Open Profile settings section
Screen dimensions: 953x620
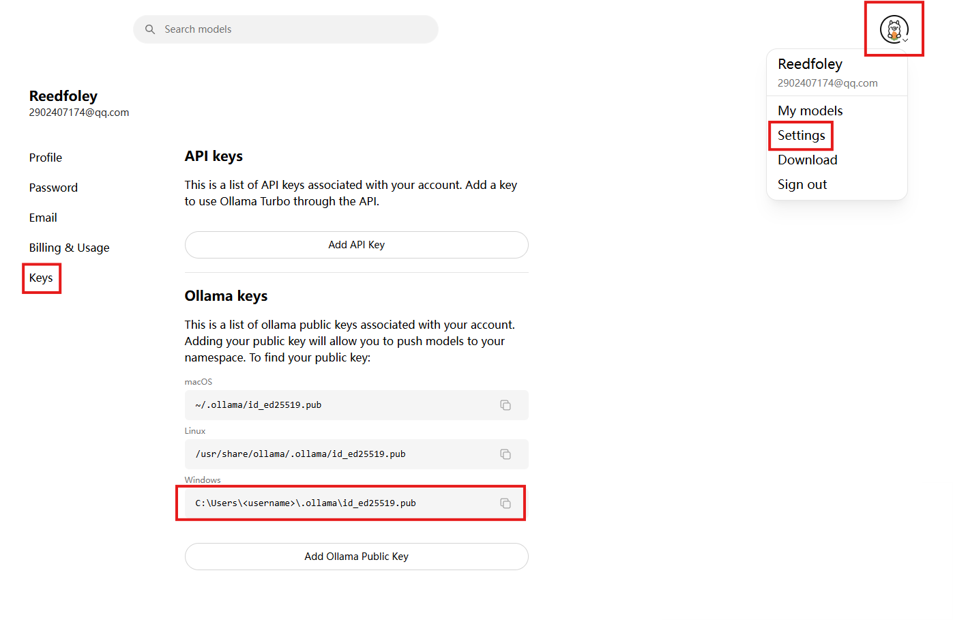point(46,158)
